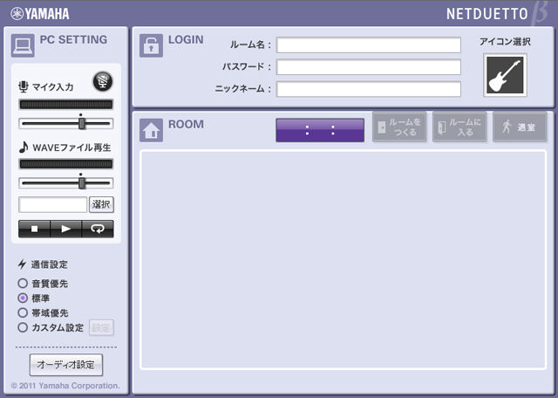Click the room member list area
Image resolution: width=558 pixels, height=398 pixels.
(x=343, y=260)
